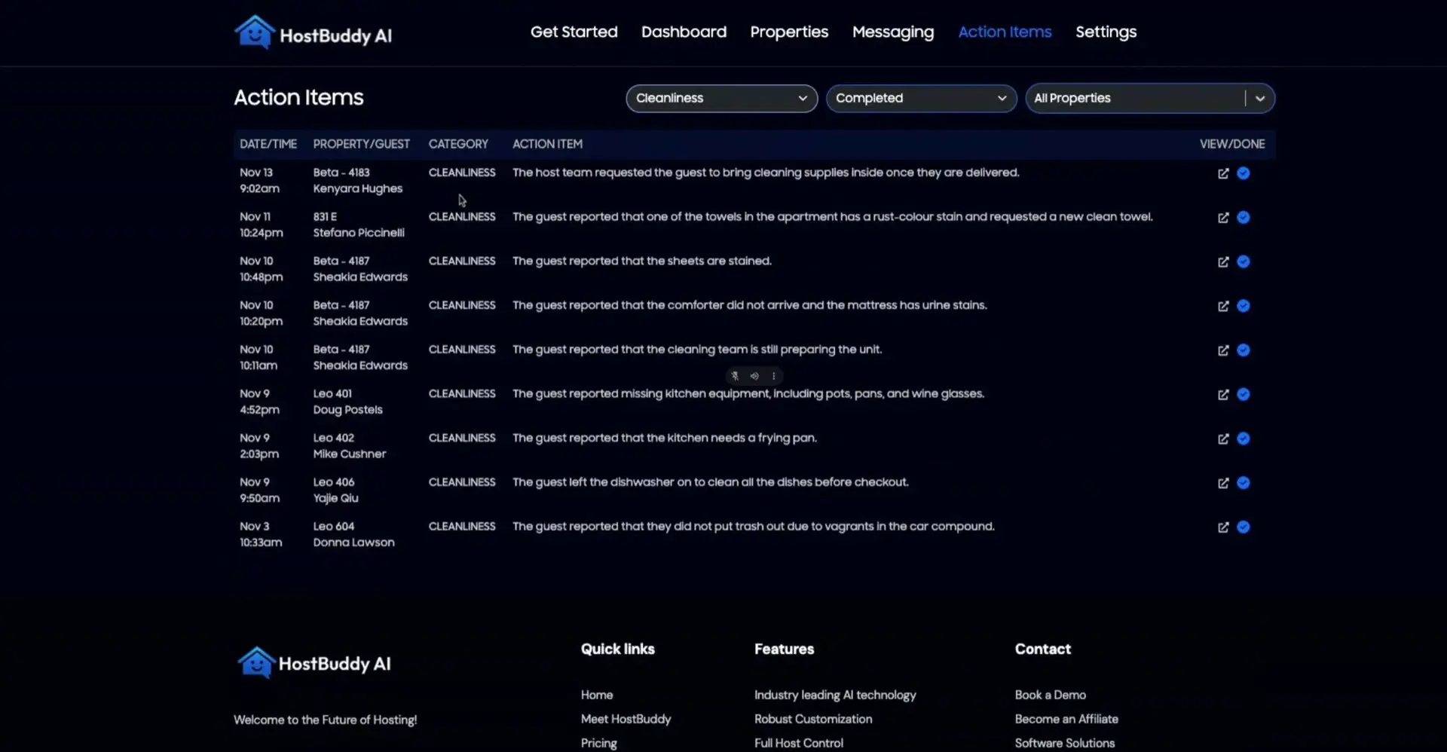
Task: Toggle done check for dishwasher item
Action: (1244, 482)
